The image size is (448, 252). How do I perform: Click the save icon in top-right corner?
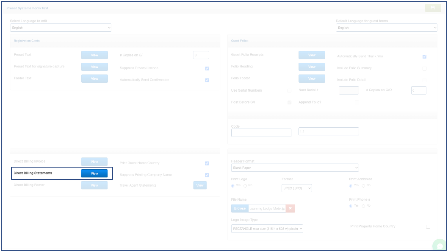[x=433, y=8]
